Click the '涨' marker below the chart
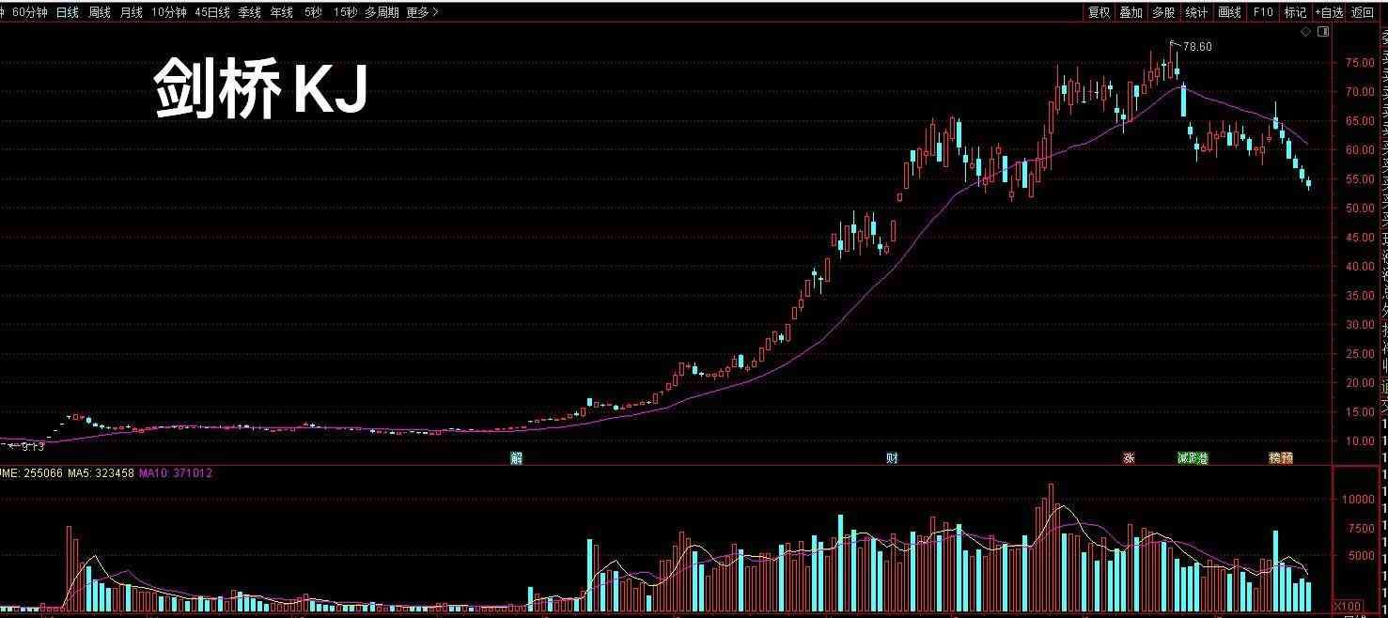This screenshot has width=1388, height=618. point(1129,458)
